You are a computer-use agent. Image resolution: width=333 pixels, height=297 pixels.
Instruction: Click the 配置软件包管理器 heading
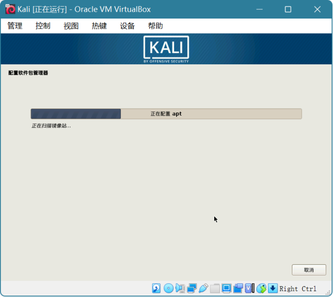point(28,73)
